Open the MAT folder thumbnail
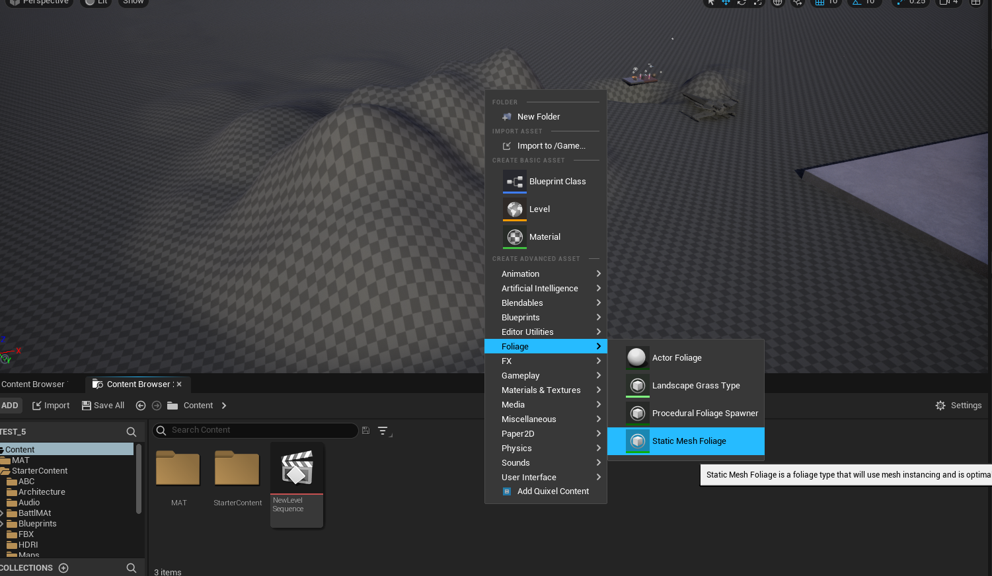The image size is (992, 576). point(178,468)
